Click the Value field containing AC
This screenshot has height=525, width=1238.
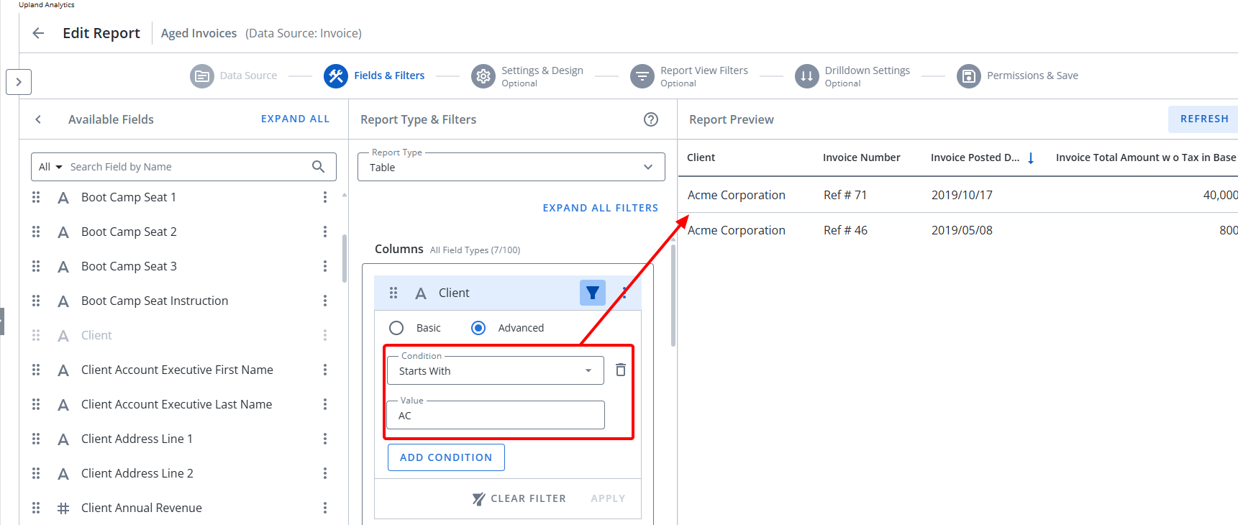point(496,415)
